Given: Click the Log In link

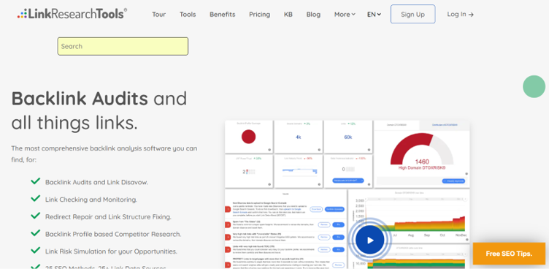Looking at the screenshot, I should [460, 15].
